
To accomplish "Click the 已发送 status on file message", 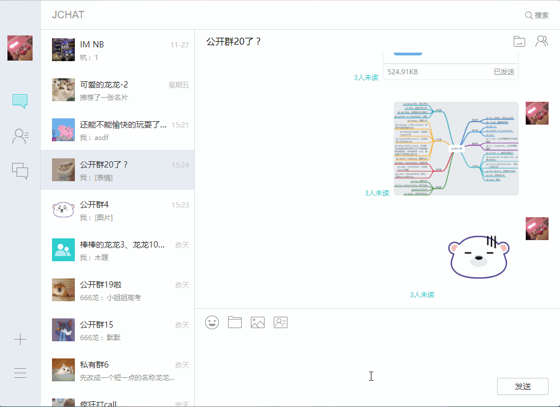I will point(504,72).
